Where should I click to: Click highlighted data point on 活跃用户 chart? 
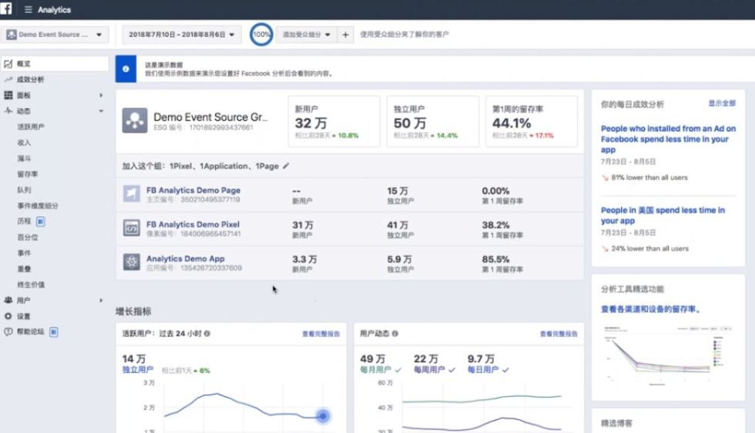click(324, 416)
